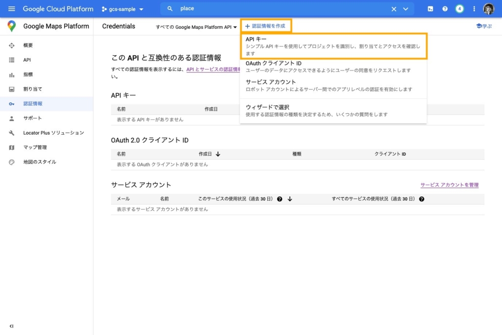Screen dimensions: 502x335
Task: Open notifications badge showing 4
Action: (x=459, y=9)
